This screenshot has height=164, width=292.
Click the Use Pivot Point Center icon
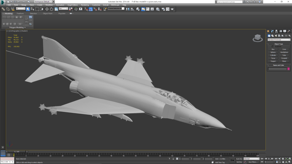click(71, 9)
